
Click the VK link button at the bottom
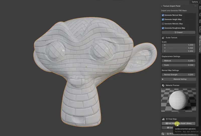[181, 134]
